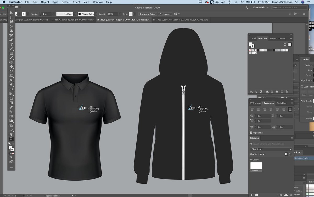Click the None swatch in Swatches panel
This screenshot has height=197, width=314.
(x=250, y=50)
